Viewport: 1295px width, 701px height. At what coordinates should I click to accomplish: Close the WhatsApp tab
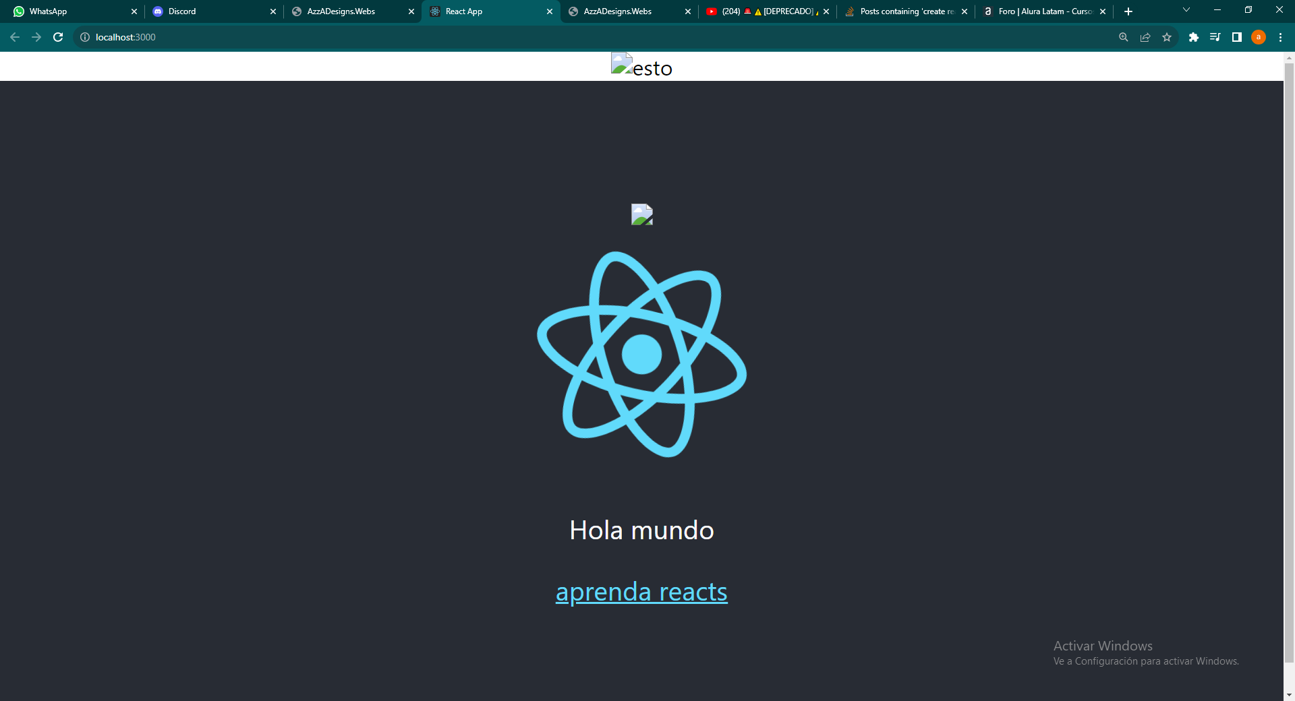coord(134,11)
